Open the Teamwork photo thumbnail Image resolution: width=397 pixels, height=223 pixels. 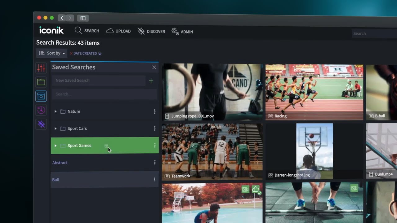pyautogui.click(x=212, y=152)
